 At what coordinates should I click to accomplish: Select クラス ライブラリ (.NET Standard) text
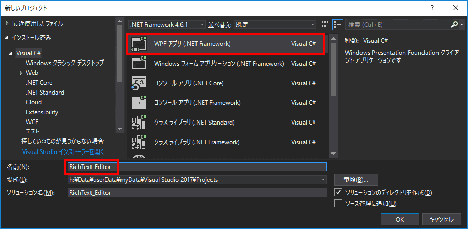(194, 123)
